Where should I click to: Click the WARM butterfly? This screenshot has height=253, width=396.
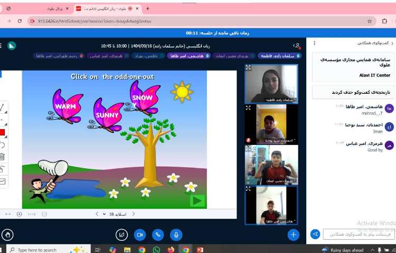(66, 106)
